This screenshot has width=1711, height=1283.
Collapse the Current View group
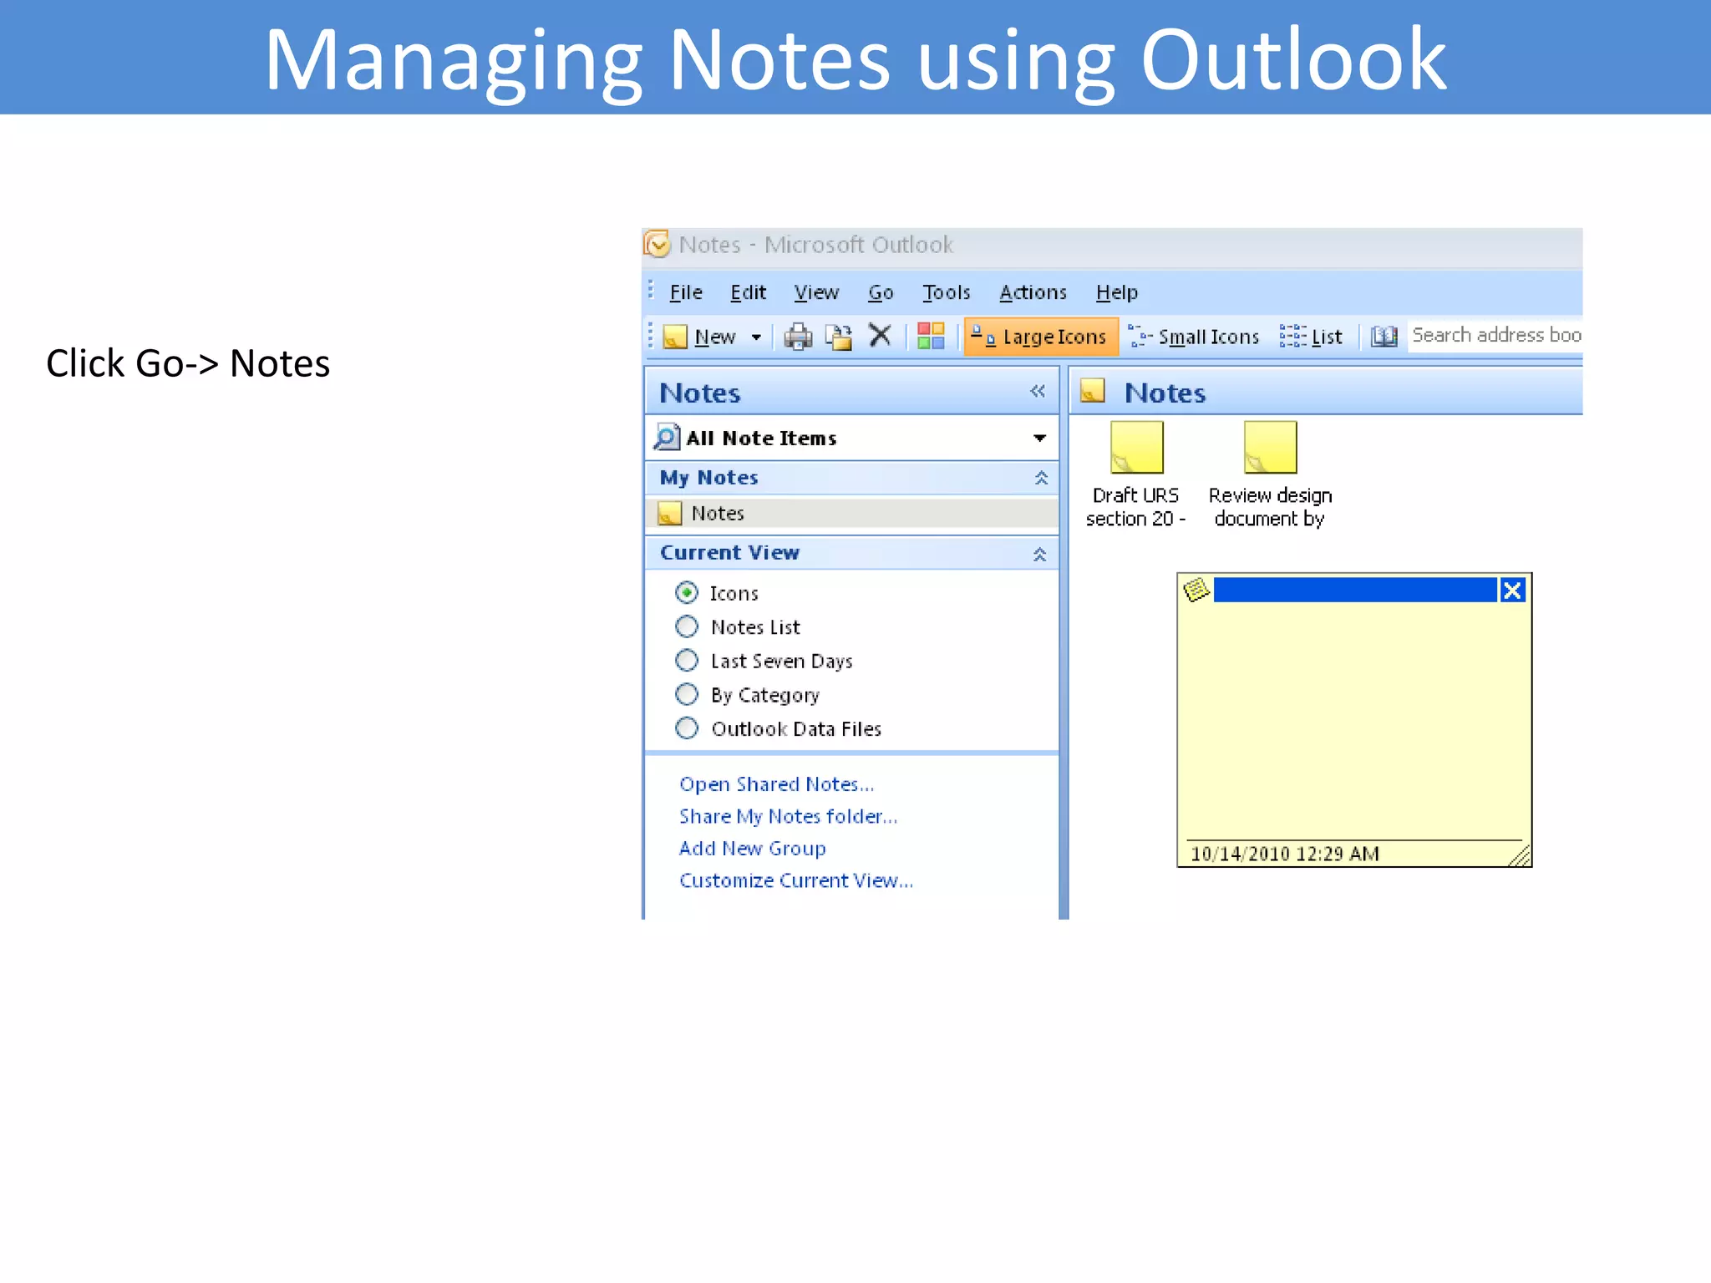(x=1040, y=554)
